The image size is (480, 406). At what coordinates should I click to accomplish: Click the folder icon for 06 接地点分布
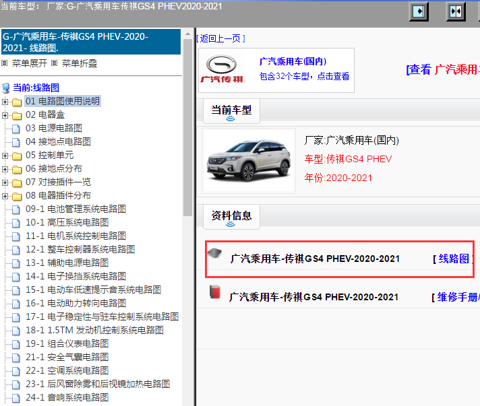point(17,169)
